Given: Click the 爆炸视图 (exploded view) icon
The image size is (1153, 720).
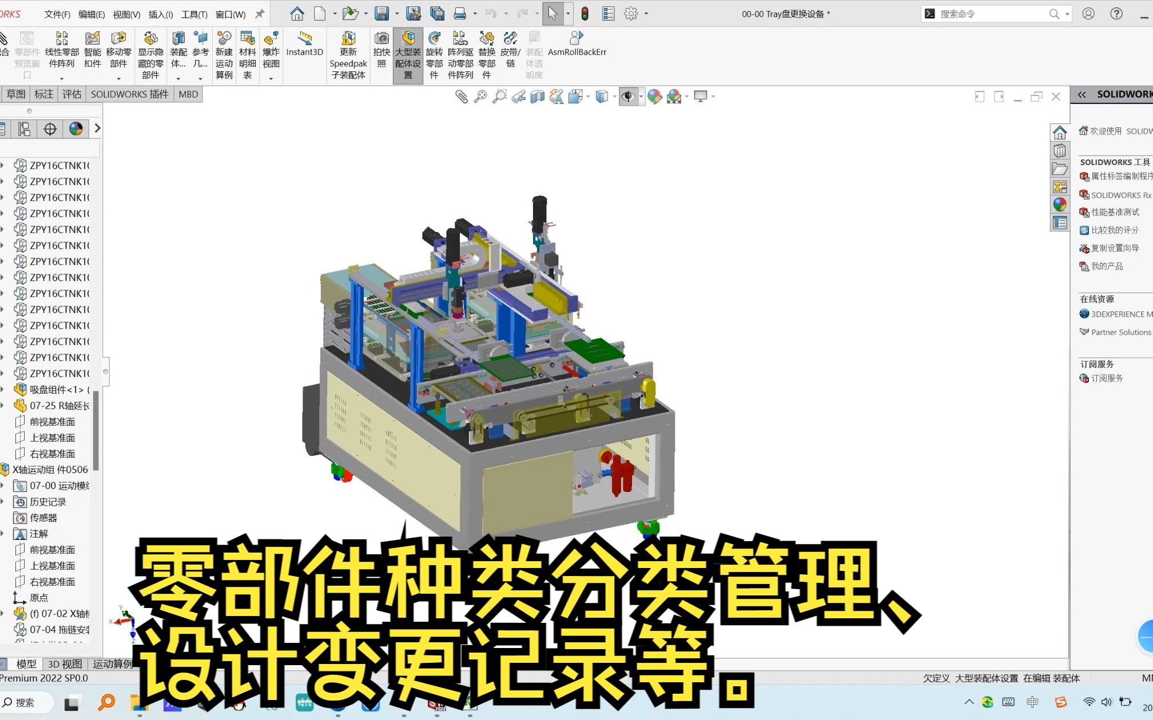Looking at the screenshot, I should [x=271, y=39].
